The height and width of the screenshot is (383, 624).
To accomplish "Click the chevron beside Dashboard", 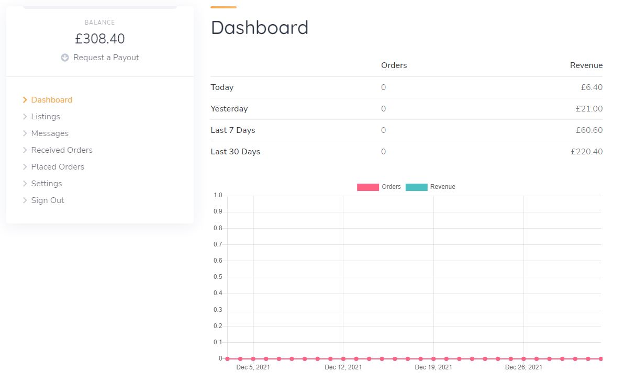I will [25, 99].
